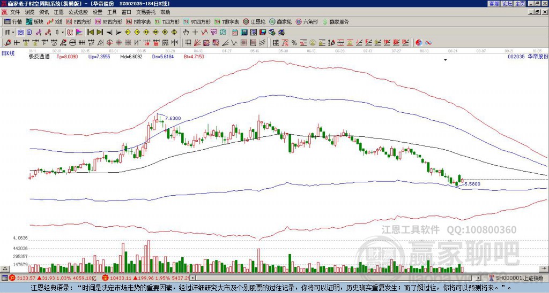Click the first yellow diamond arrow icon
Viewport: 549px width, 293px height.
(x=128, y=33)
